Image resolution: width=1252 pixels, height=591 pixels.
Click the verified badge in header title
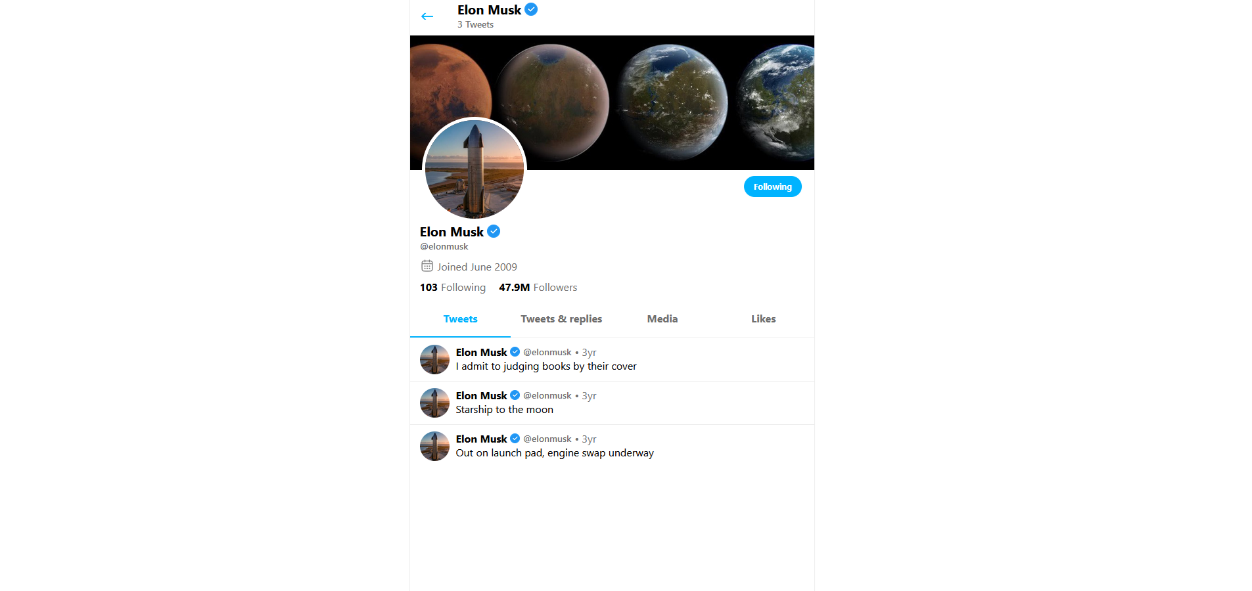click(531, 9)
